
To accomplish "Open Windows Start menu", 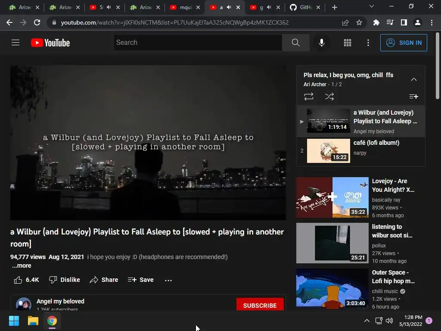I will click(x=14, y=321).
